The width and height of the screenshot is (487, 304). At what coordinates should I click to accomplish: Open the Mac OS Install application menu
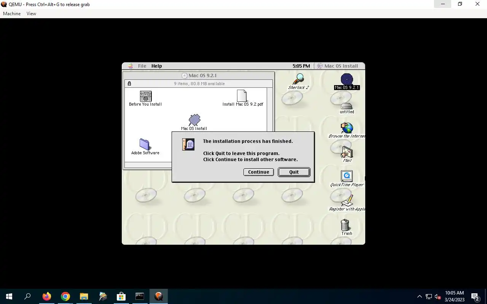[337, 66]
